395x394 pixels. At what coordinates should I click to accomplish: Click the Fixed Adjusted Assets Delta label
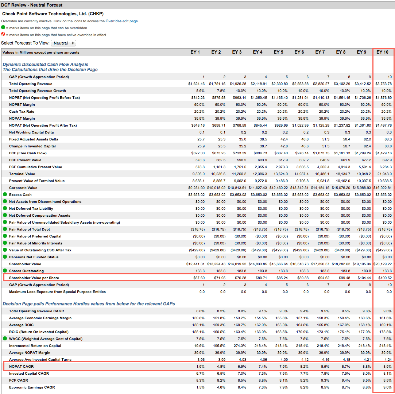coord(34,139)
